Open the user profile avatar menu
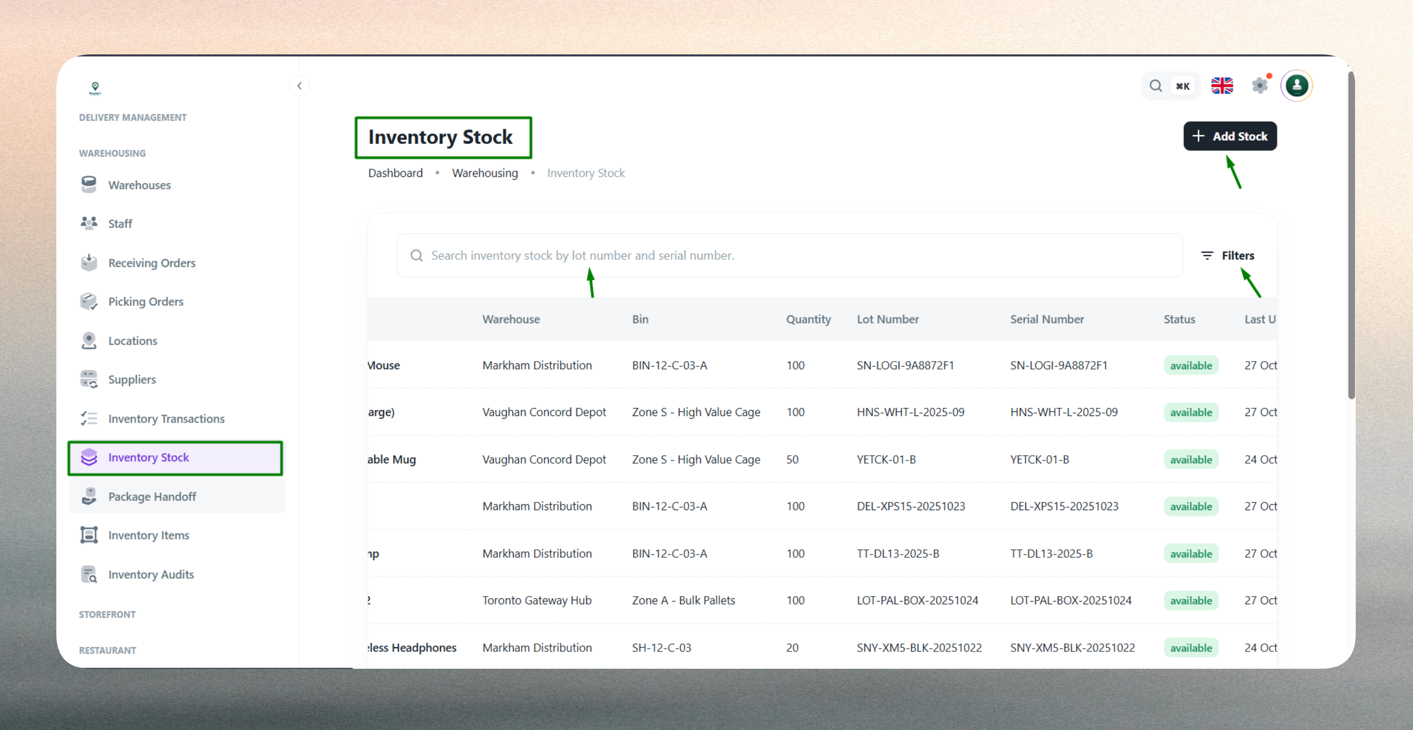Screen dimensions: 1413x730 coord(1297,85)
